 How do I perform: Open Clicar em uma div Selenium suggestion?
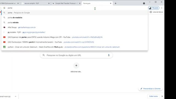pos(75,47)
